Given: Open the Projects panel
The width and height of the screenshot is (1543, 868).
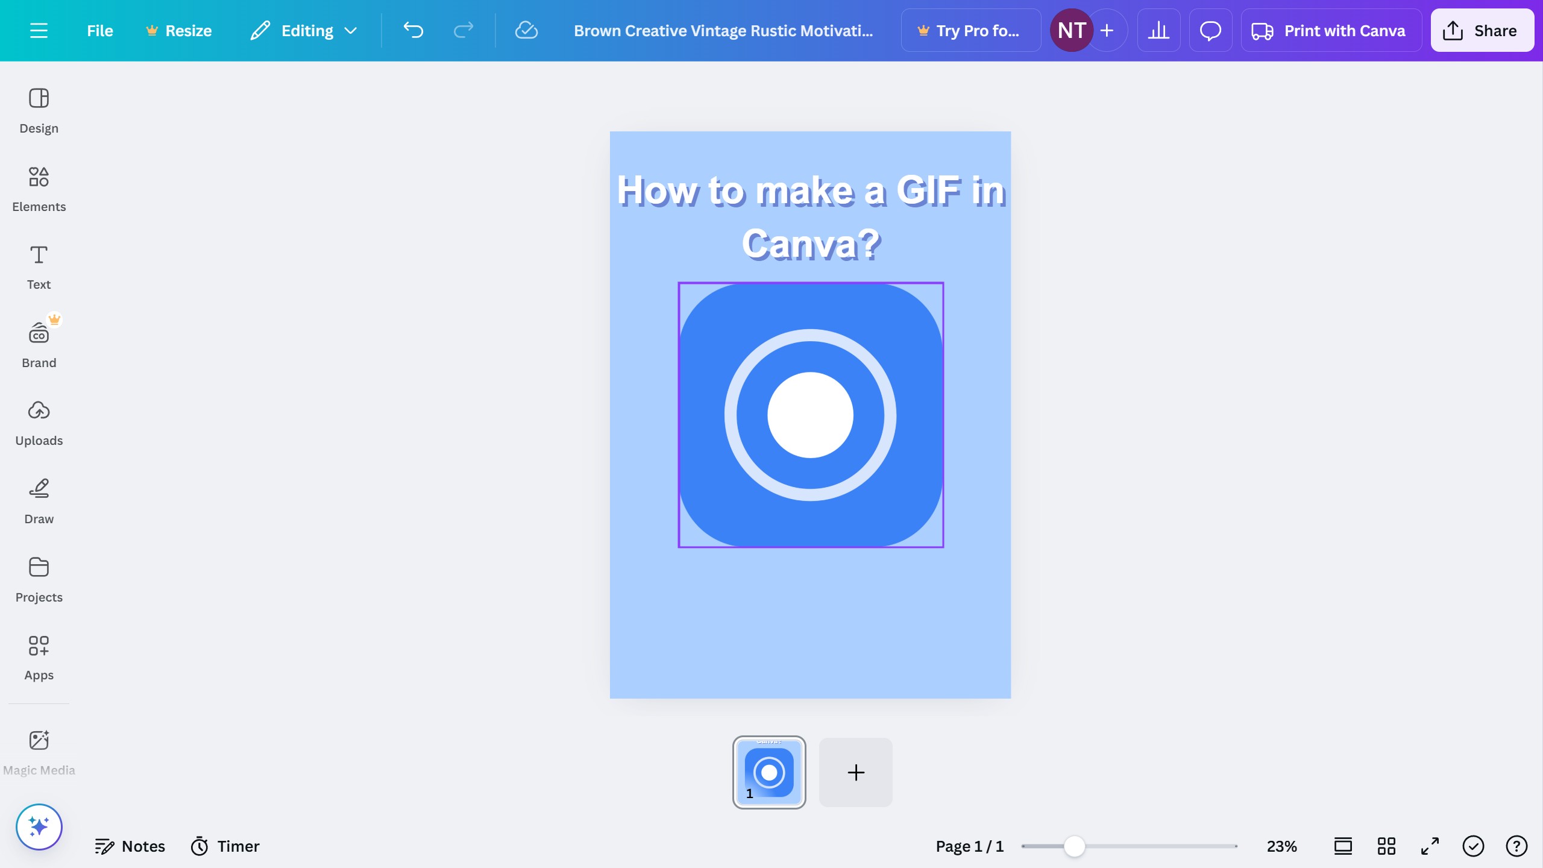Looking at the screenshot, I should 39,577.
